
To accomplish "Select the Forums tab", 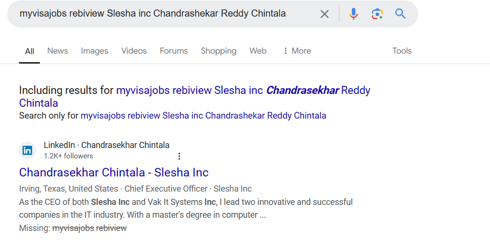I will (173, 51).
